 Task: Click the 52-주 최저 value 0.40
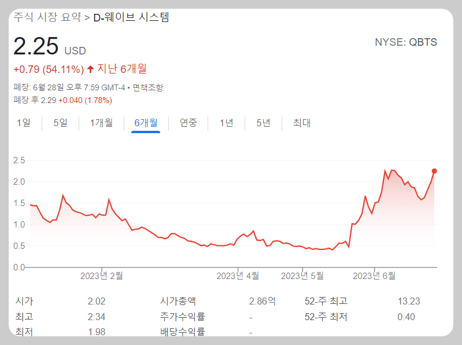406,317
